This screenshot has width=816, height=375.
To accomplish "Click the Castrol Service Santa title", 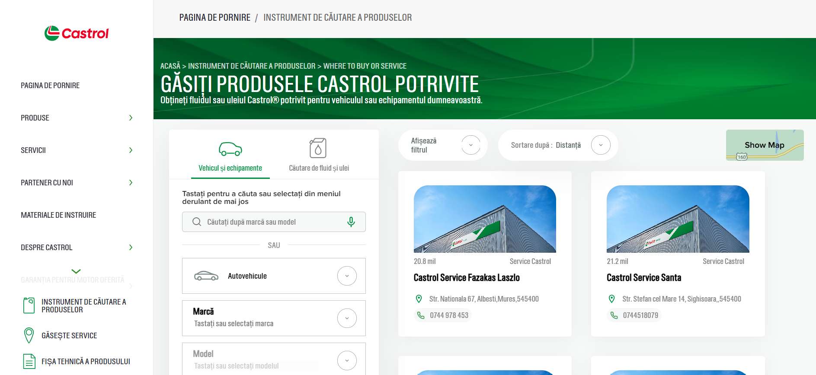I will click(644, 278).
